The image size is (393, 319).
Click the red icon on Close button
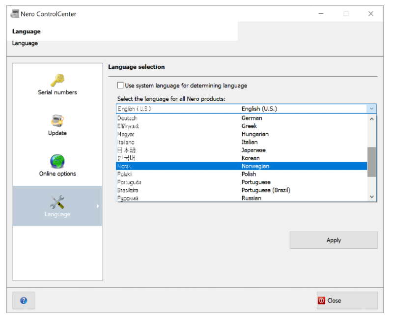pos(322,300)
